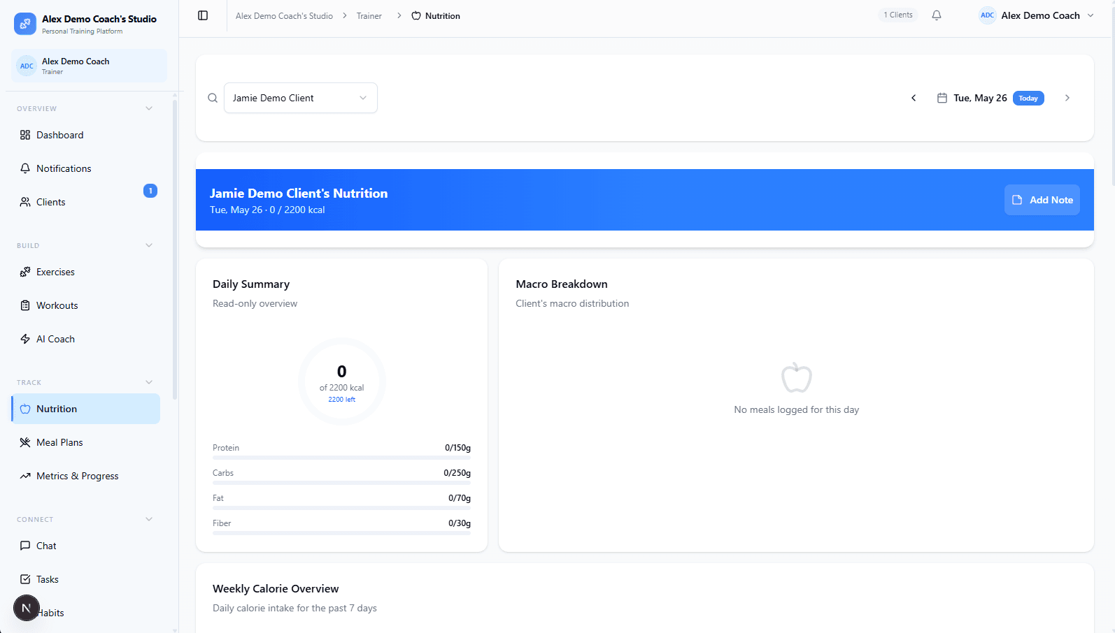Click Alex Demo Coach's Studio breadcrumb
Image resolution: width=1115 pixels, height=633 pixels.
[284, 16]
